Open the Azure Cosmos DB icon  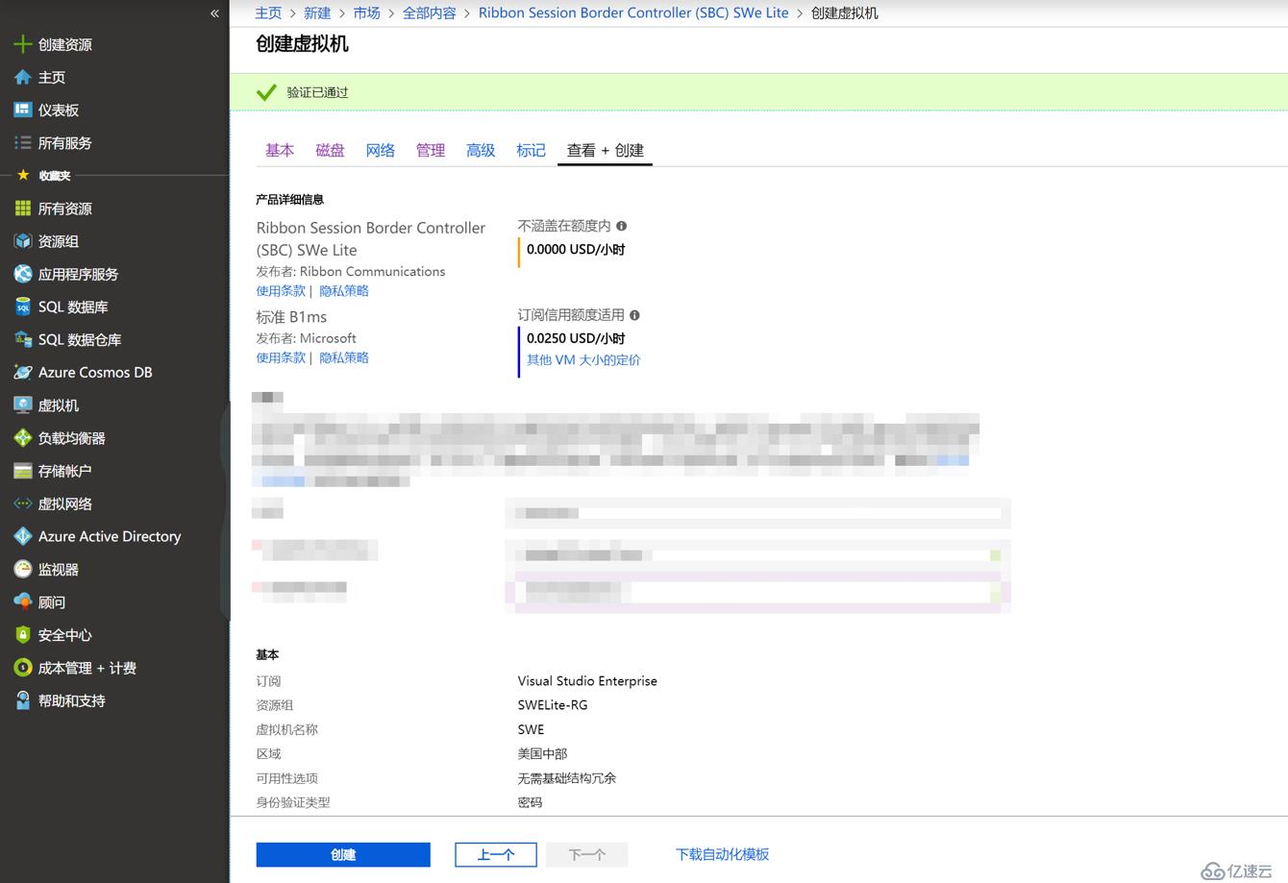pos(22,372)
